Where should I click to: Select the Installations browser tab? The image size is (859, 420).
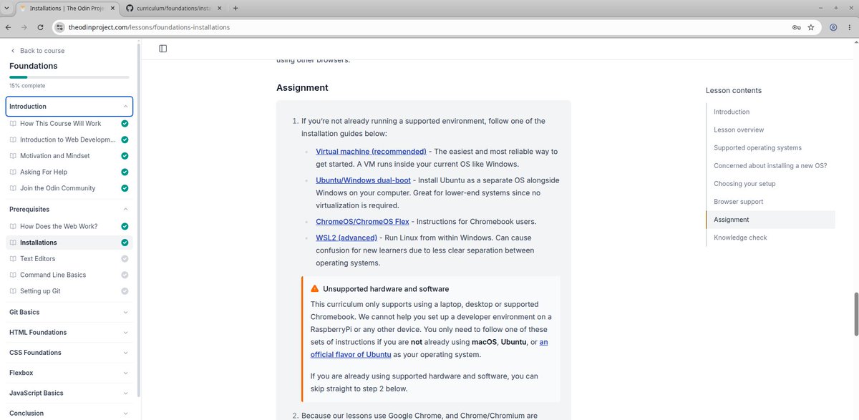click(x=66, y=8)
